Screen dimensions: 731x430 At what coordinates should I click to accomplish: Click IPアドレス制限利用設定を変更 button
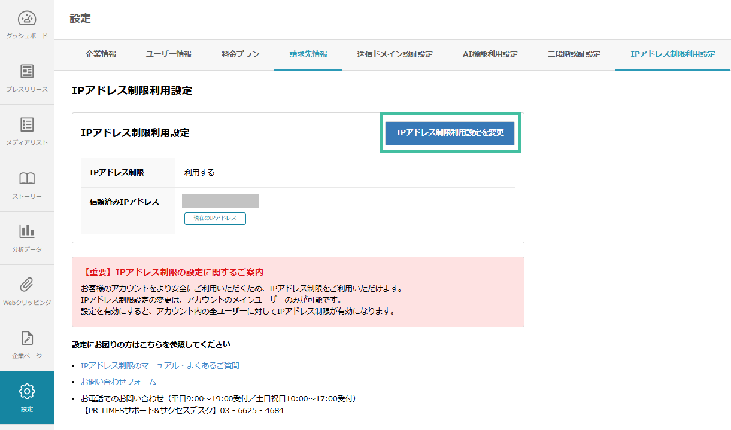450,133
